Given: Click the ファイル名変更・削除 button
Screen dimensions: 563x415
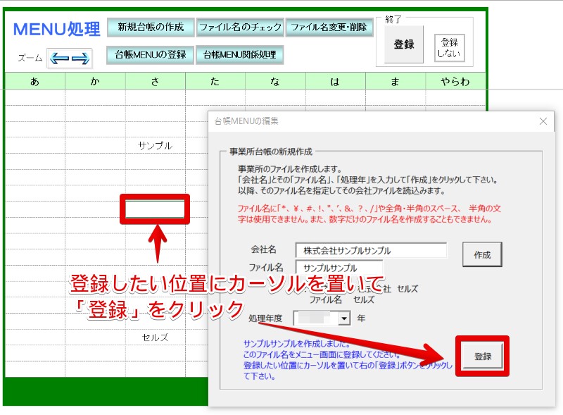Looking at the screenshot, I should pos(329,27).
